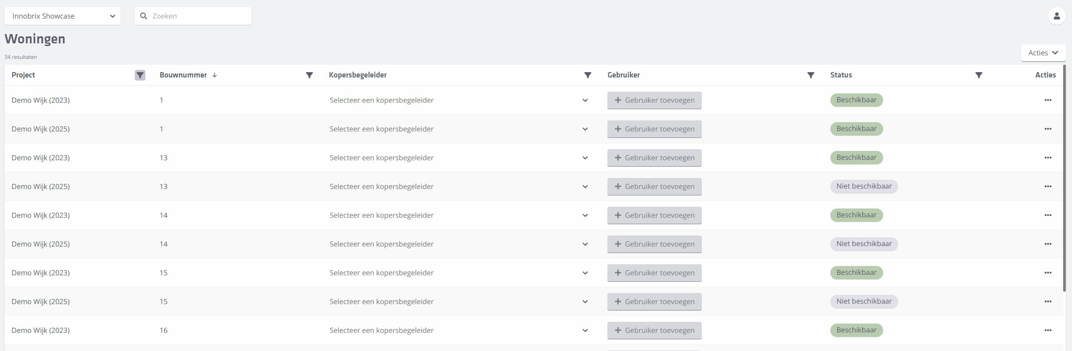Open the user profile icon
Image resolution: width=1072 pixels, height=351 pixels.
1056,16
